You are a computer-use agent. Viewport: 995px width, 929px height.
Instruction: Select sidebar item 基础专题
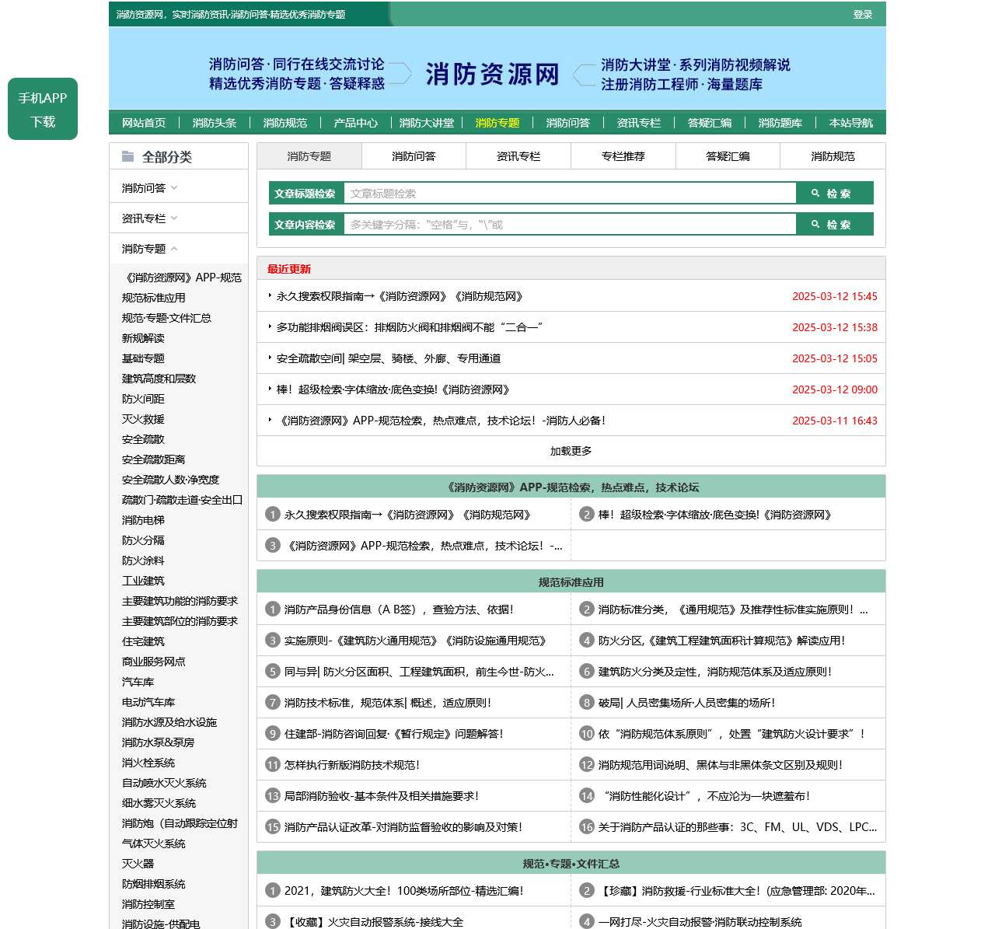pyautogui.click(x=143, y=358)
